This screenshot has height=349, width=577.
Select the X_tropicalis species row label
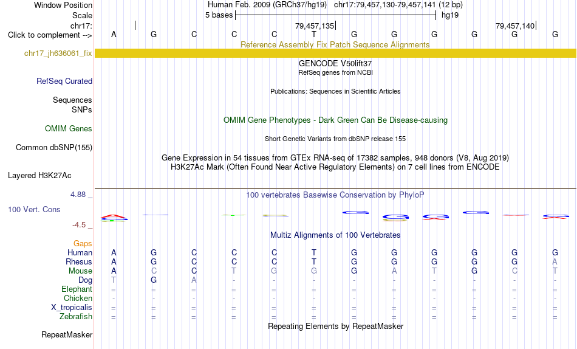(x=72, y=308)
